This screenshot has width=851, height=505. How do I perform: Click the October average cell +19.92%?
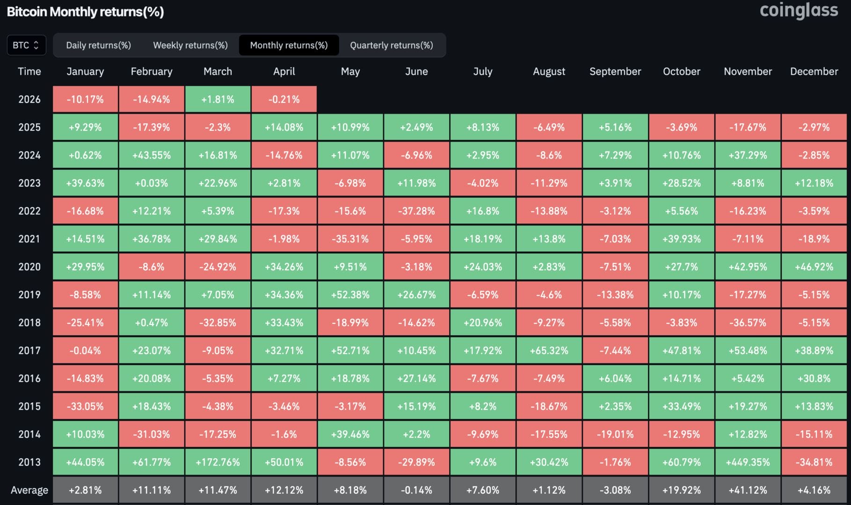pos(681,490)
